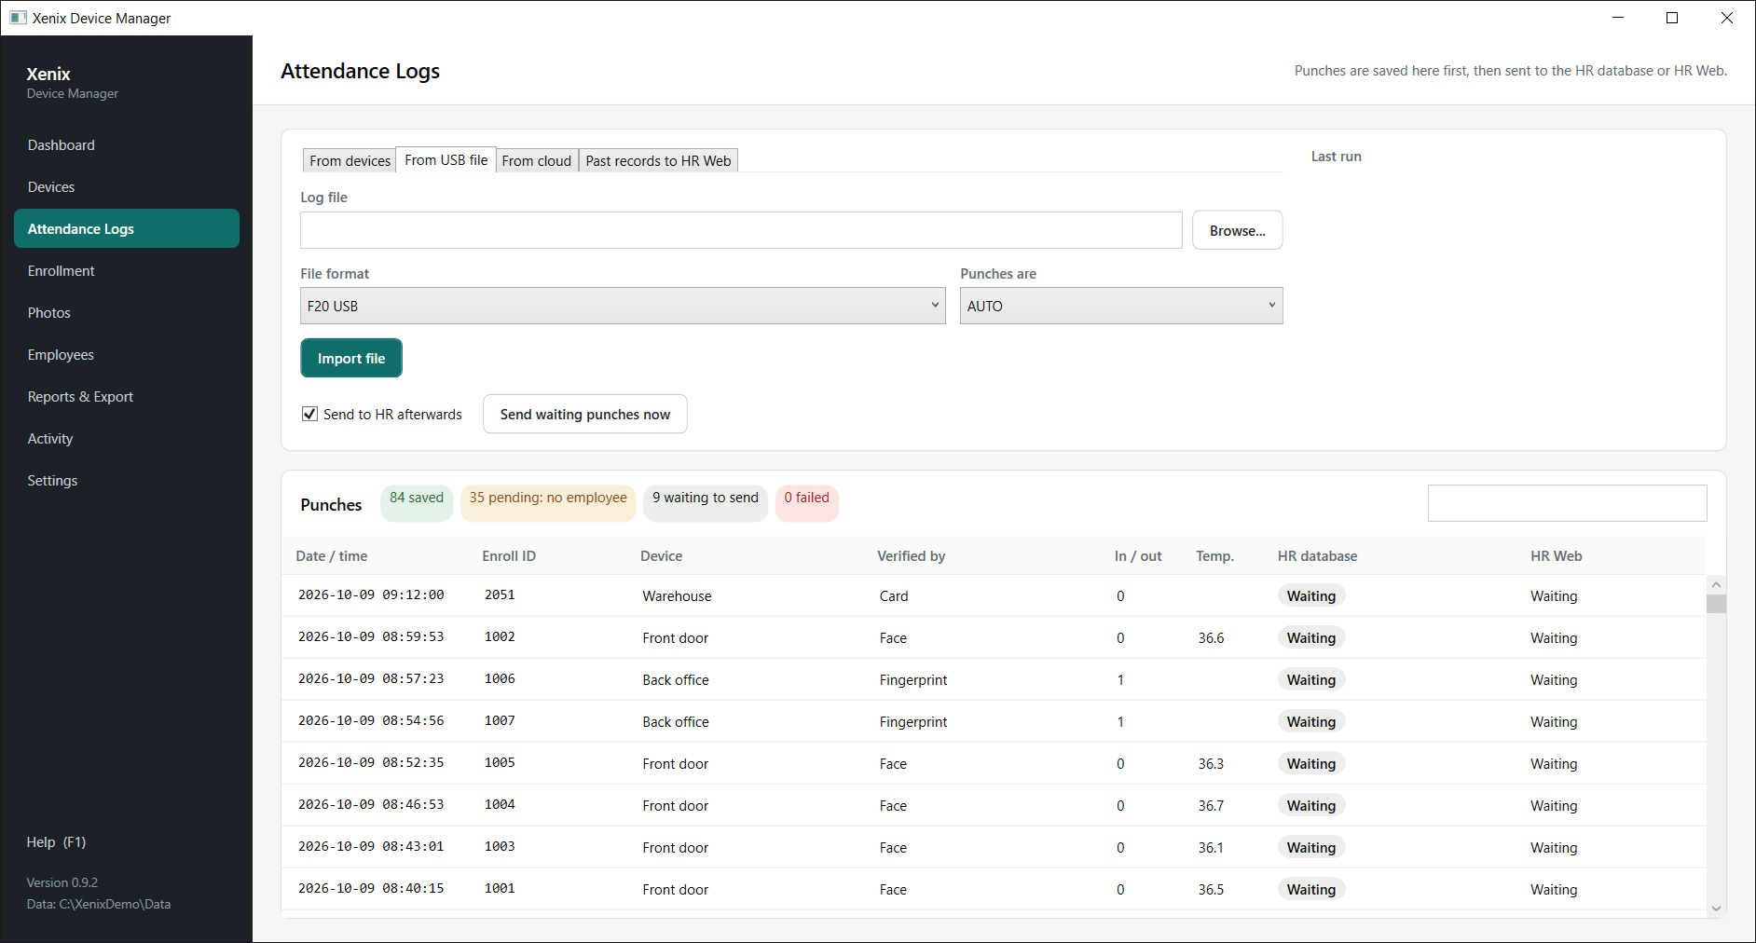Click the Xenix Device Manager title bar icon

pyautogui.click(x=18, y=18)
